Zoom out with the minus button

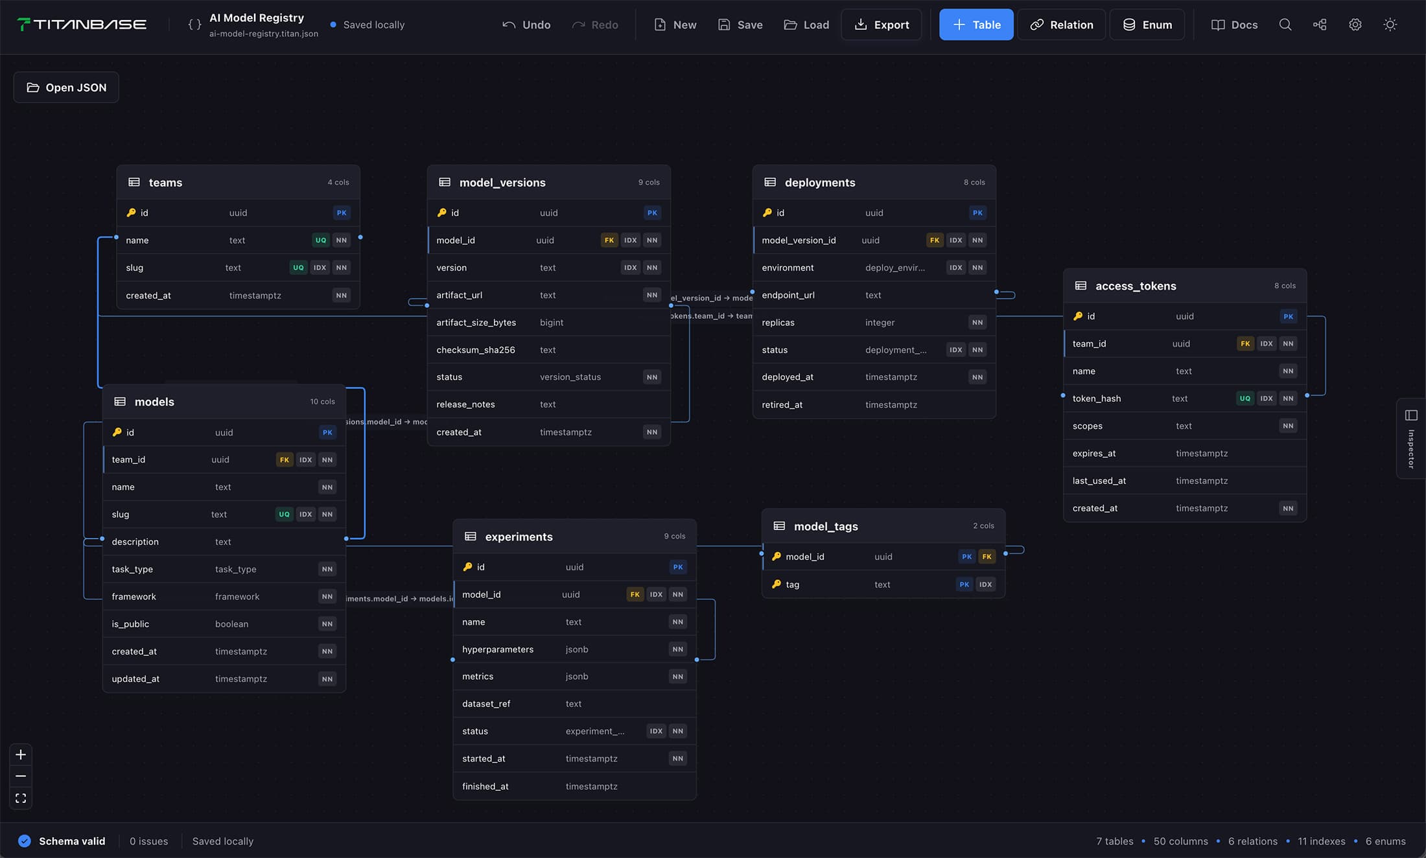coord(21,776)
